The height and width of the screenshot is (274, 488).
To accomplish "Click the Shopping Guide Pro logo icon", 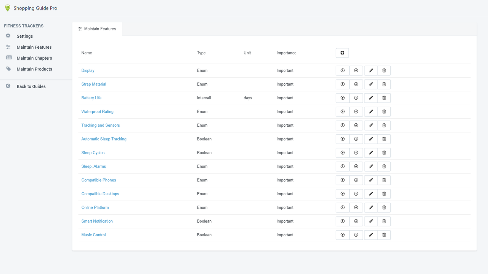I will coord(8,8).
